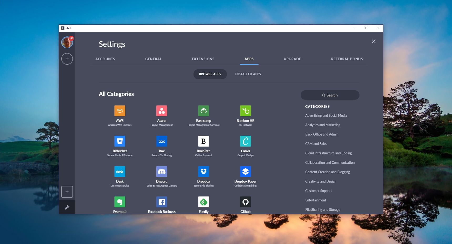Open the Customer Support category

coord(319,191)
